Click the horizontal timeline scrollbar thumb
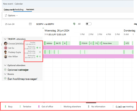 pyautogui.click(x=91, y=103)
